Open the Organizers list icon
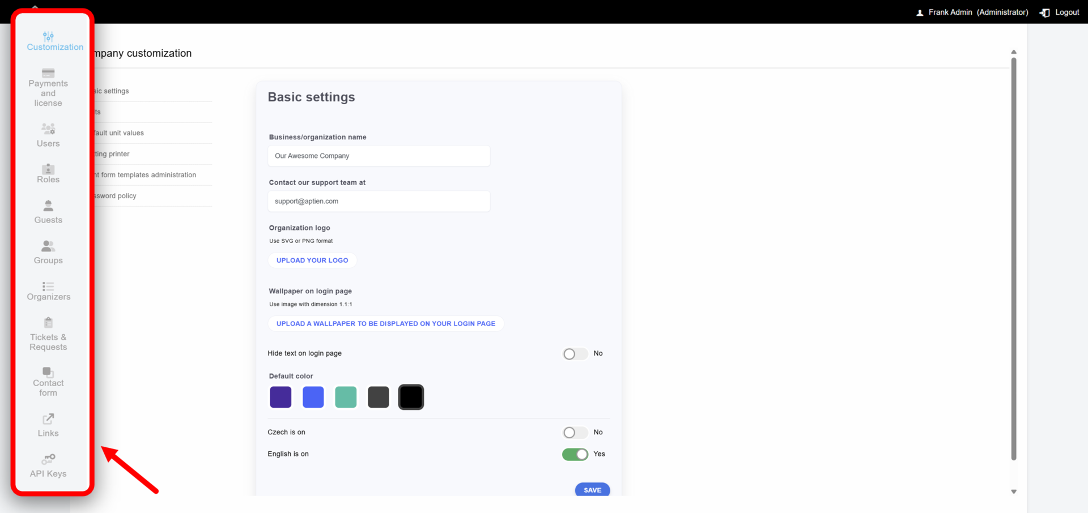Viewport: 1088px width, 513px height. tap(48, 287)
